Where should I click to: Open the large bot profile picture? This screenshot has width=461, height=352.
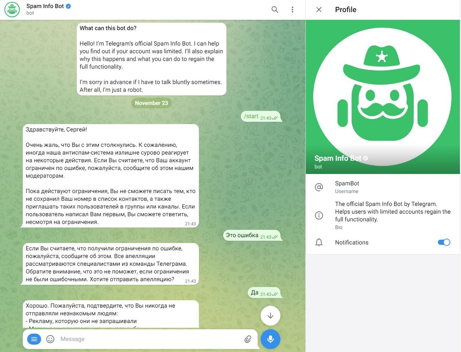(382, 97)
